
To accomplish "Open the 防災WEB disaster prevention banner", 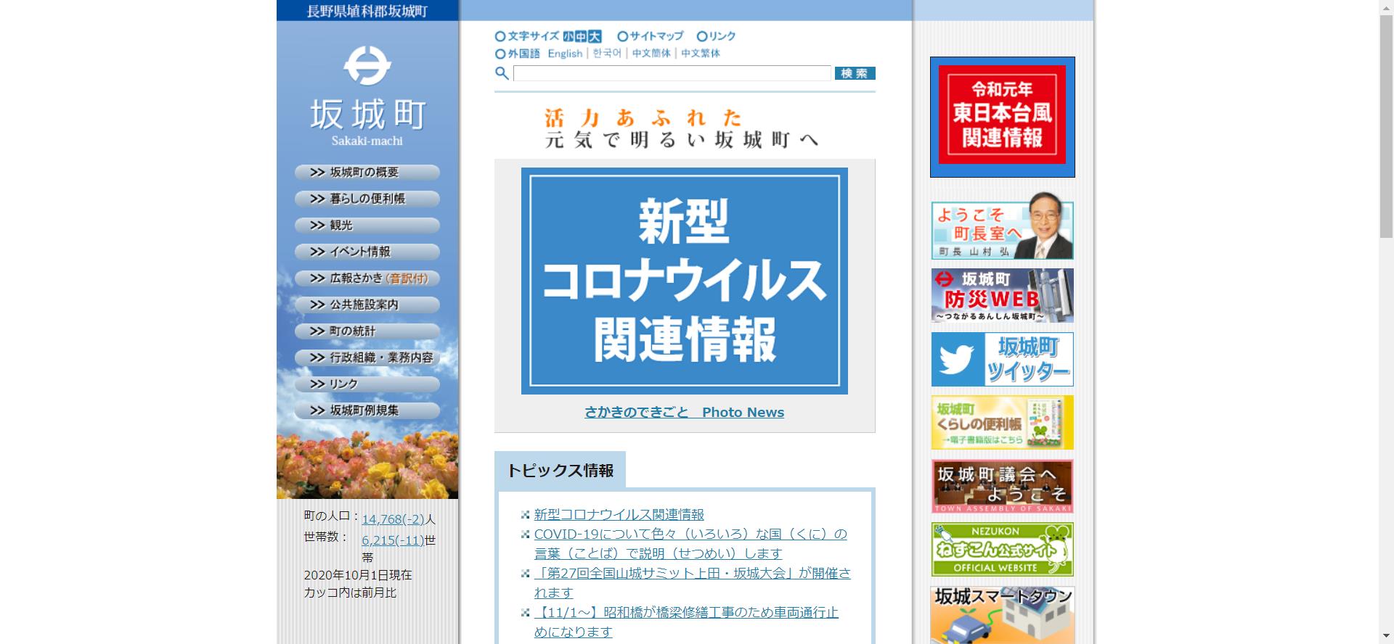I will point(1002,296).
